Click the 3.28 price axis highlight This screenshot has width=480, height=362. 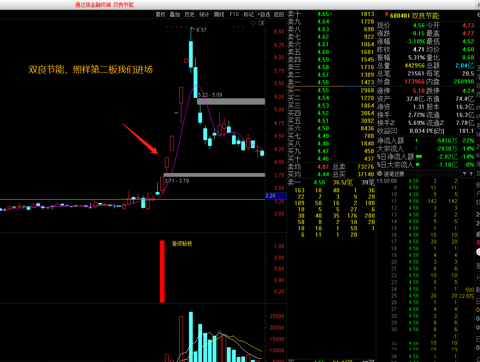[276, 196]
